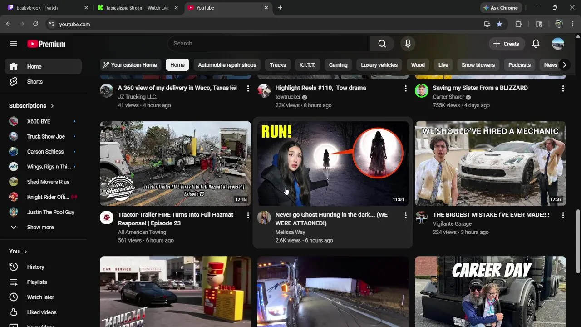Click JZ Trucking channel avatar
The width and height of the screenshot is (581, 327).
click(x=107, y=90)
